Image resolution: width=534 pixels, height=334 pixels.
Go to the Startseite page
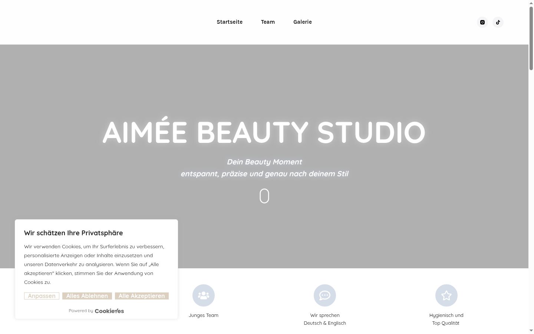230,22
